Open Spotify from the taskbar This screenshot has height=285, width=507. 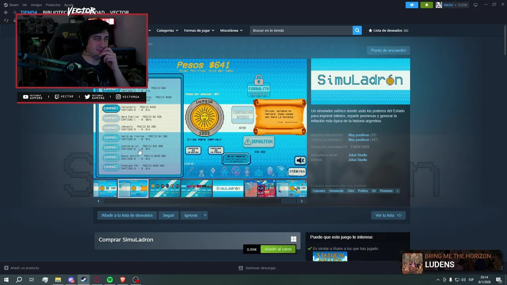110,280
